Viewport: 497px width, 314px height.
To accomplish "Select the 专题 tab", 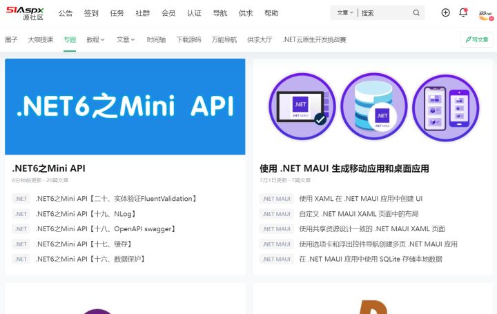I will click(70, 39).
